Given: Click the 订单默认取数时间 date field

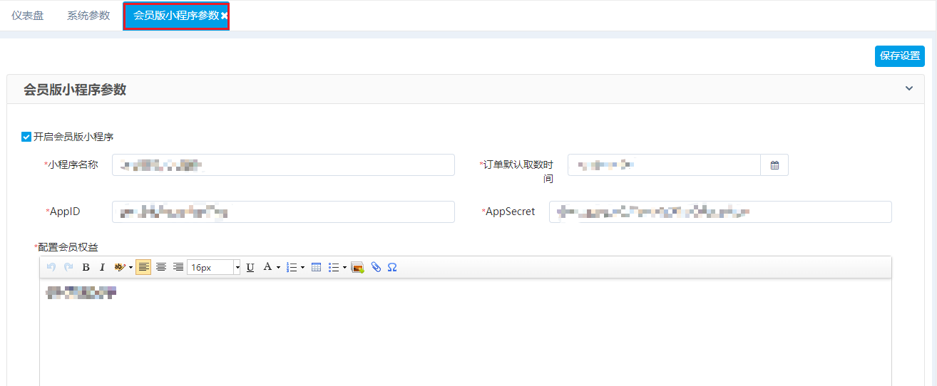Looking at the screenshot, I should 664,165.
